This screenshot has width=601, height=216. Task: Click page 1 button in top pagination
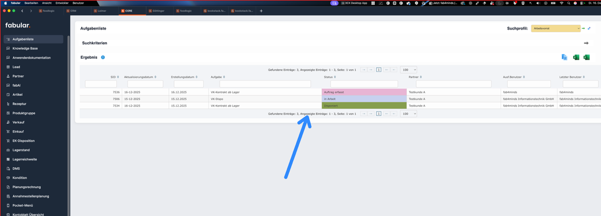pyautogui.click(x=378, y=70)
